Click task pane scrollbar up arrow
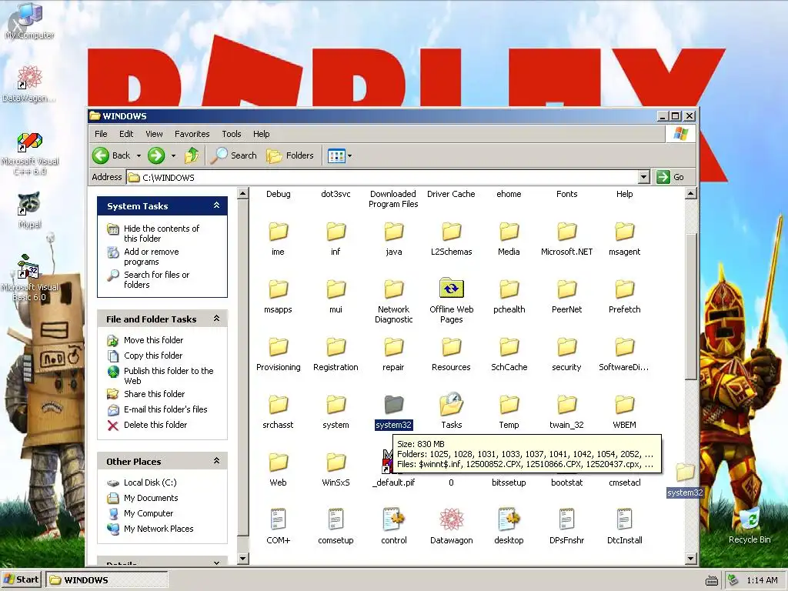This screenshot has width=788, height=591. (x=242, y=193)
